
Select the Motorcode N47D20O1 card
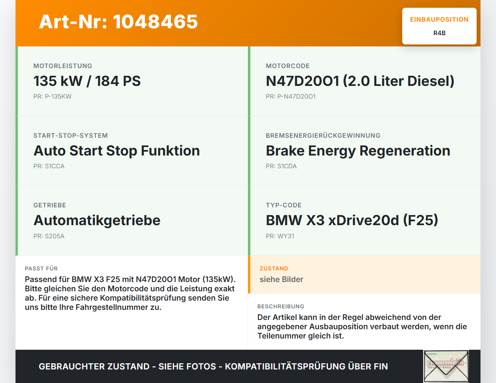[364, 81]
